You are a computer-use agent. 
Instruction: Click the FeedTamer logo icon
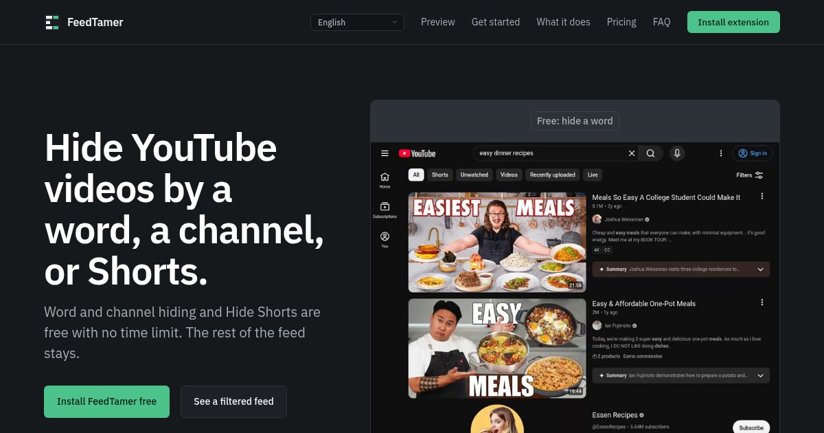point(52,22)
